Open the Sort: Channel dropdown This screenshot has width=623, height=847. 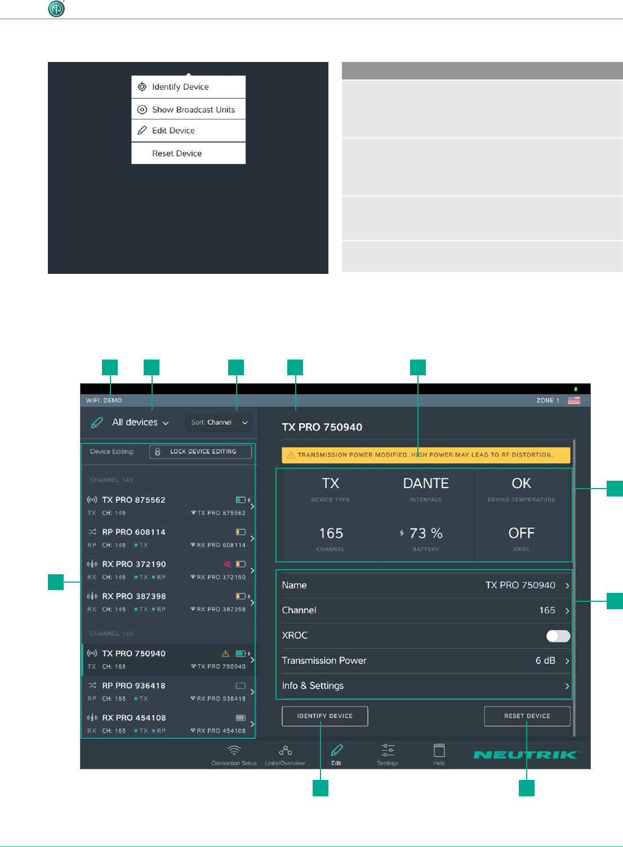coord(219,423)
